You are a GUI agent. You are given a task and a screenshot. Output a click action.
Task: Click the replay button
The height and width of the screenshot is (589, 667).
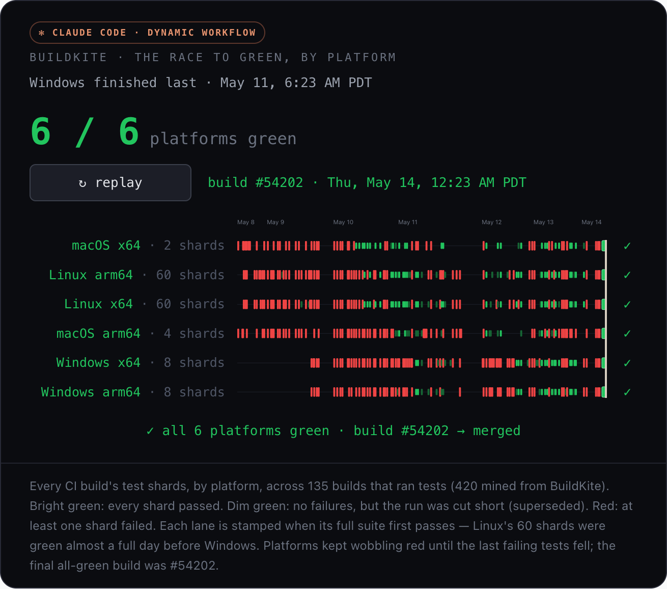(110, 182)
